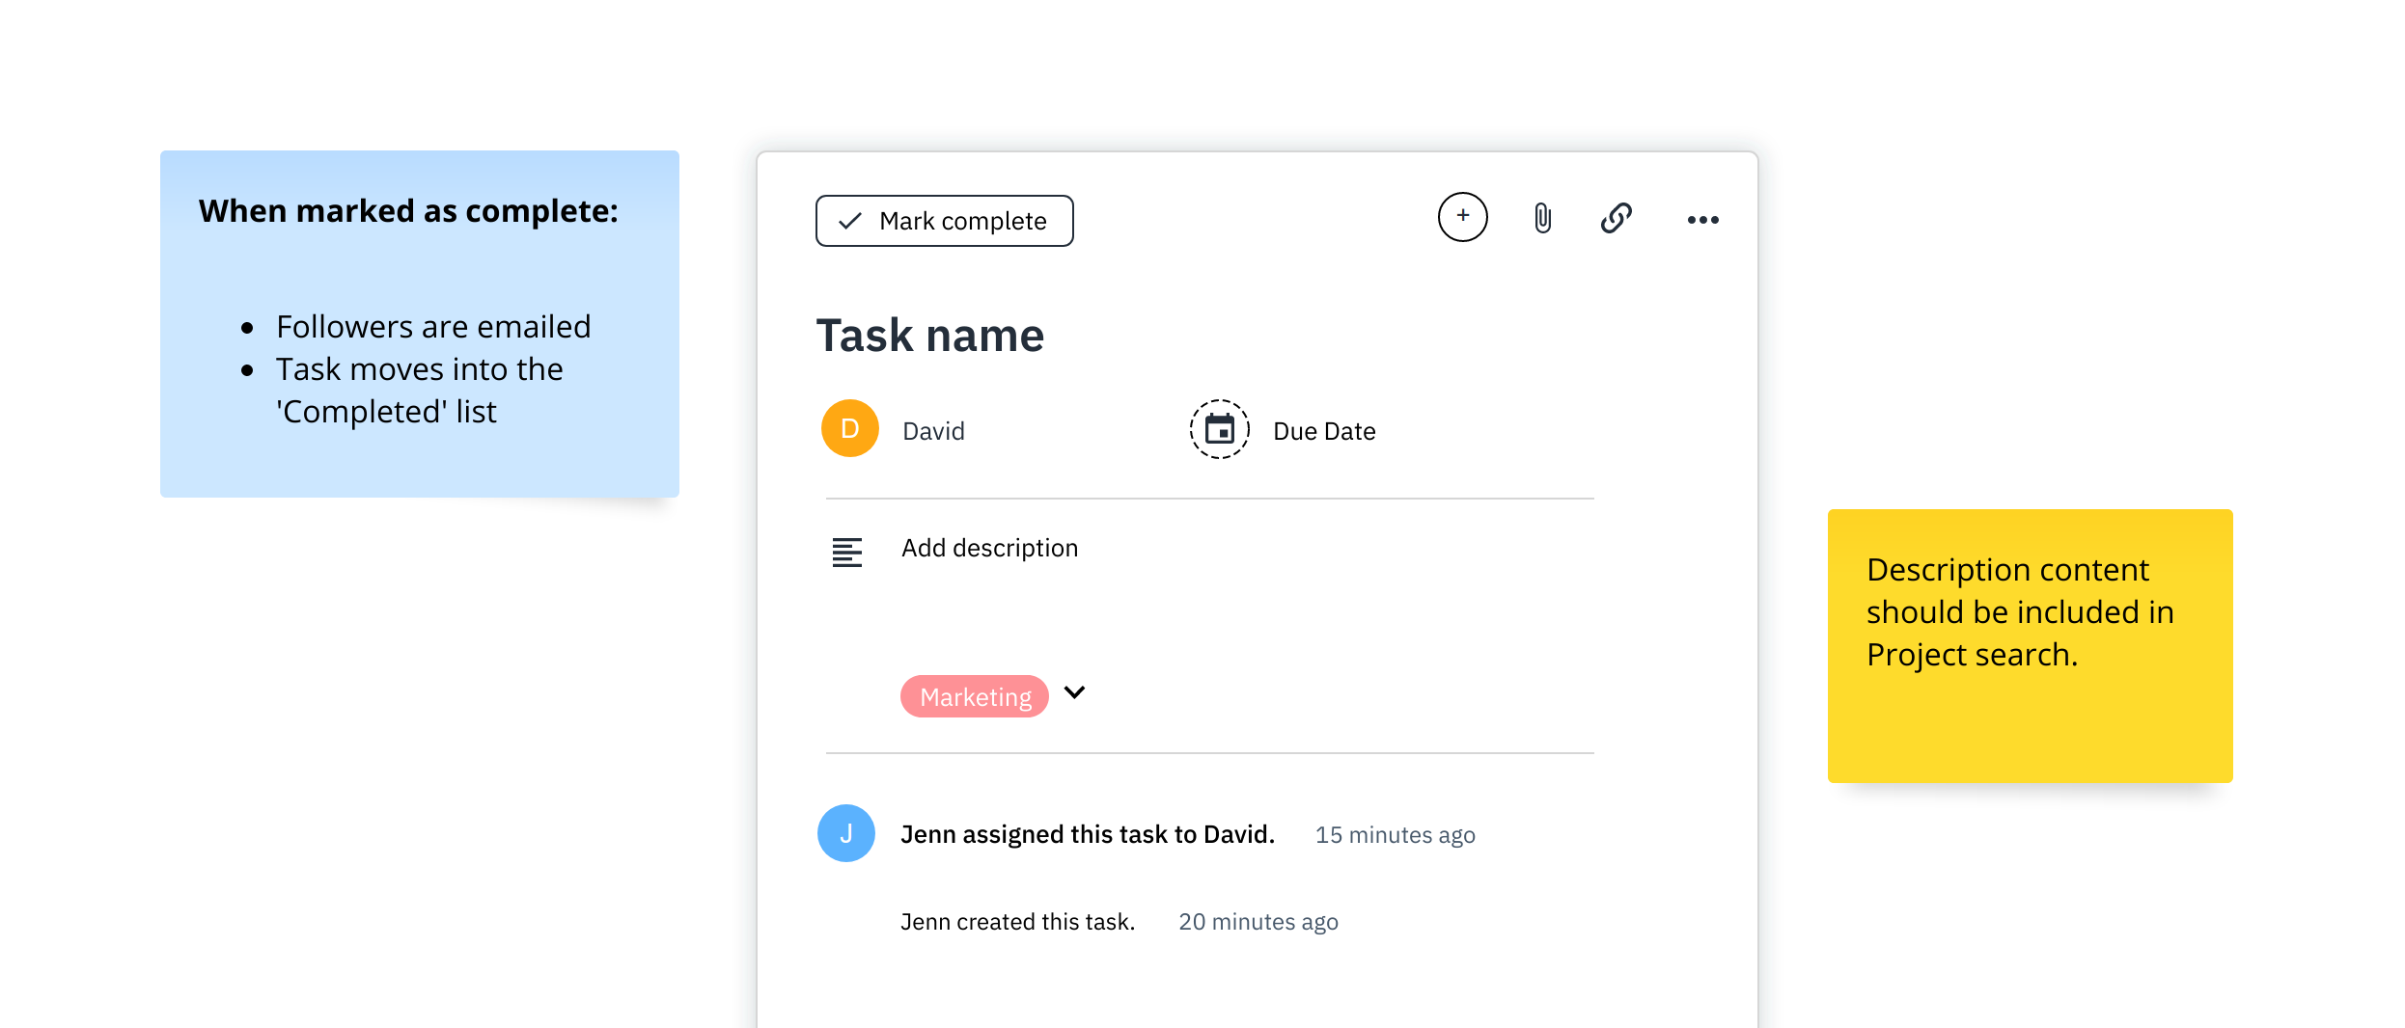Click the Mark complete button
Screen dimensions: 2405x1028
[x=944, y=221]
